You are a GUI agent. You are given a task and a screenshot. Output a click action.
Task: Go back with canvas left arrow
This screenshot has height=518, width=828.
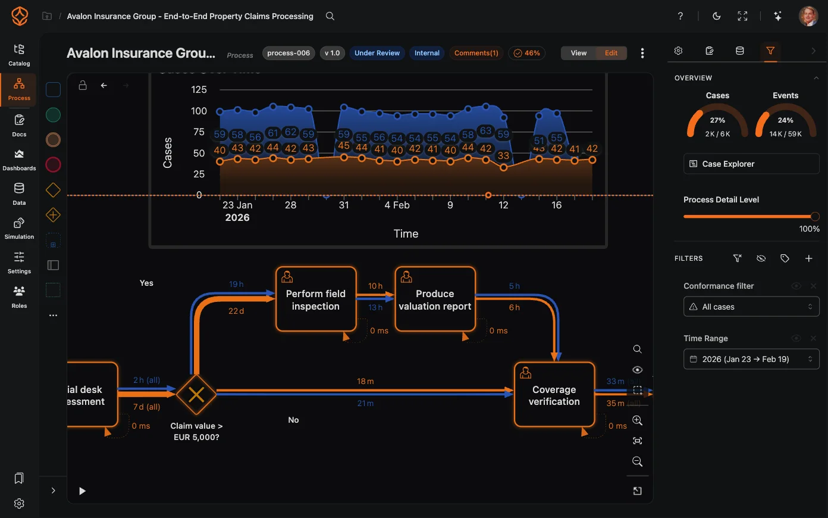pos(104,86)
